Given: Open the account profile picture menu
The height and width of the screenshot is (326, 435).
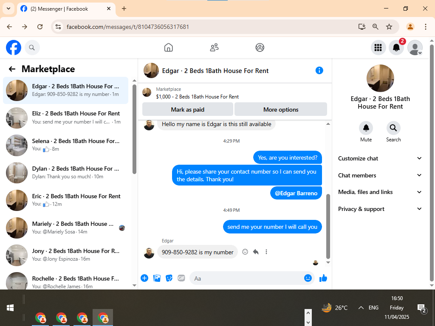Looking at the screenshot, I should pyautogui.click(x=415, y=48).
